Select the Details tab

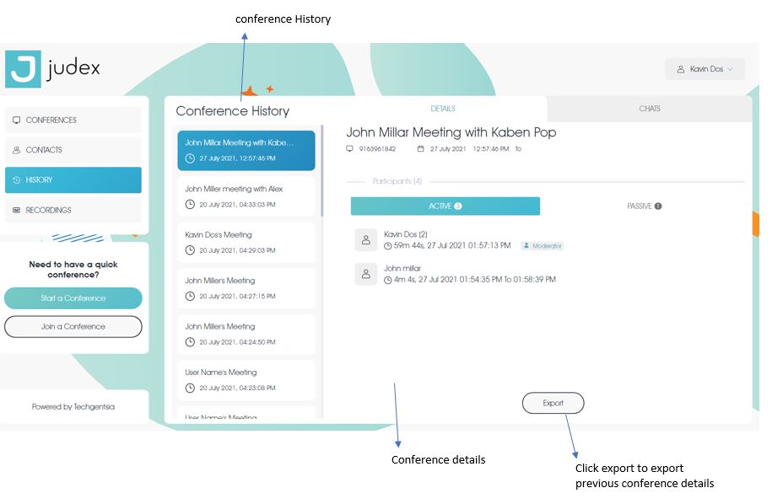(x=443, y=109)
